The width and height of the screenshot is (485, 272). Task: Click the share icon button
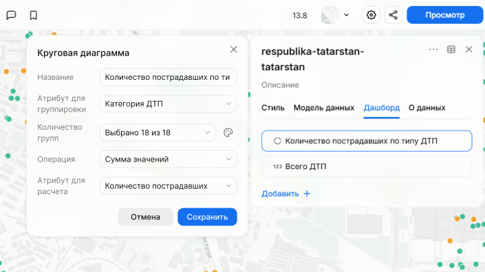[x=393, y=15]
